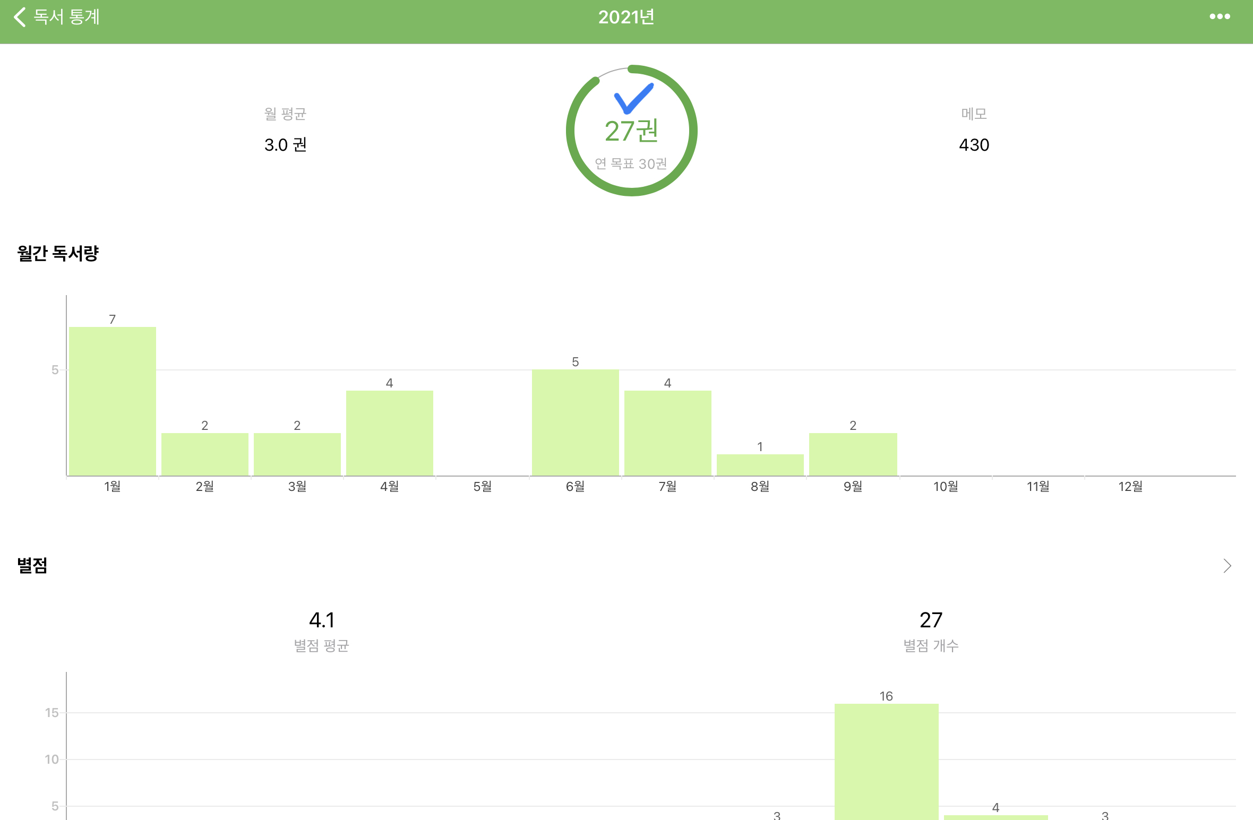
Task: Open the three-dot more options menu
Action: [x=1220, y=17]
